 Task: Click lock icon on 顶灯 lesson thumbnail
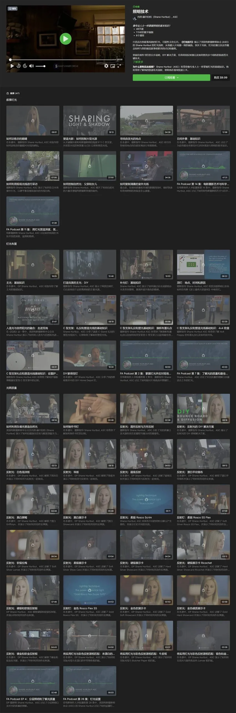[203, 265]
